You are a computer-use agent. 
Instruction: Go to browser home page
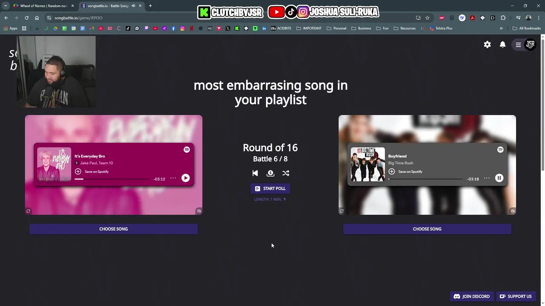tap(37, 18)
